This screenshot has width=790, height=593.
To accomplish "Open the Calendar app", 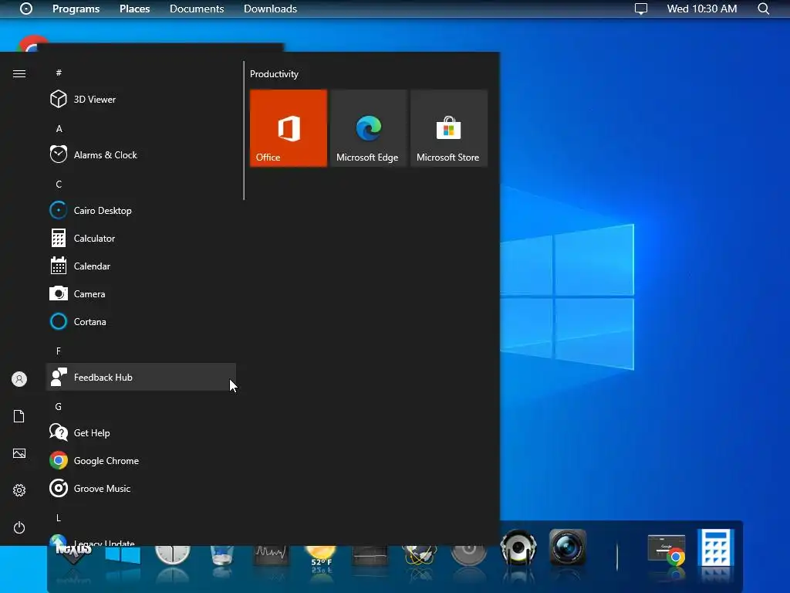I will coord(141,266).
